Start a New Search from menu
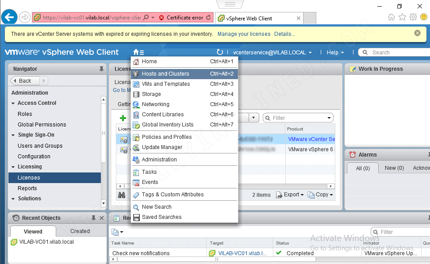430x264 pixels. click(184, 207)
